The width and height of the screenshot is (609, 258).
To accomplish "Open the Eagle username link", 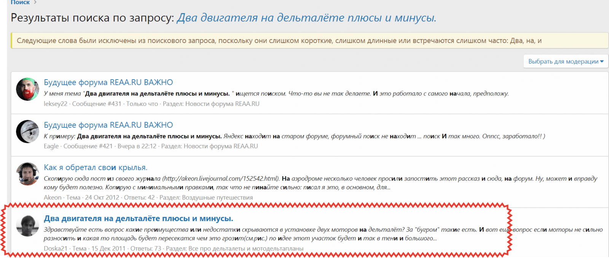I will [x=51, y=146].
